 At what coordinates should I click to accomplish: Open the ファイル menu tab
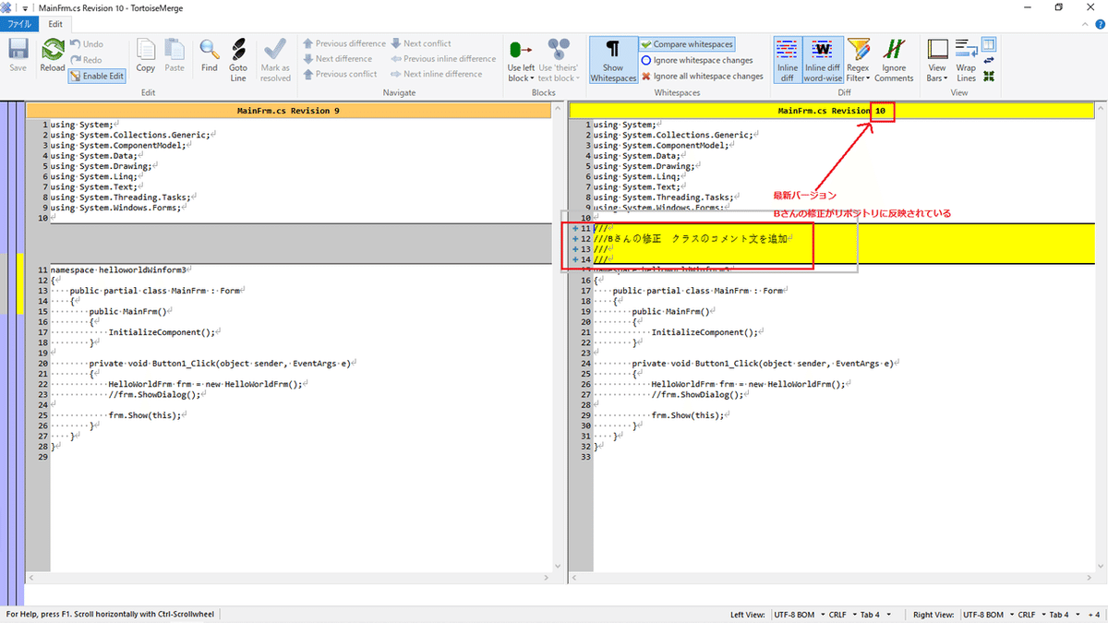pyautogui.click(x=19, y=24)
